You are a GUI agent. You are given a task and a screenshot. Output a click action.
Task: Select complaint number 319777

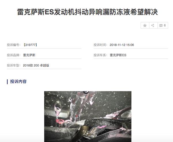click(x=30, y=45)
